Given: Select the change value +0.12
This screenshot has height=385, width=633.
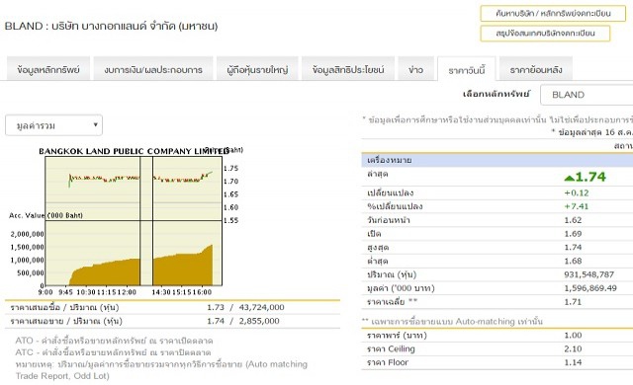Looking at the screenshot, I should pyautogui.click(x=577, y=192).
